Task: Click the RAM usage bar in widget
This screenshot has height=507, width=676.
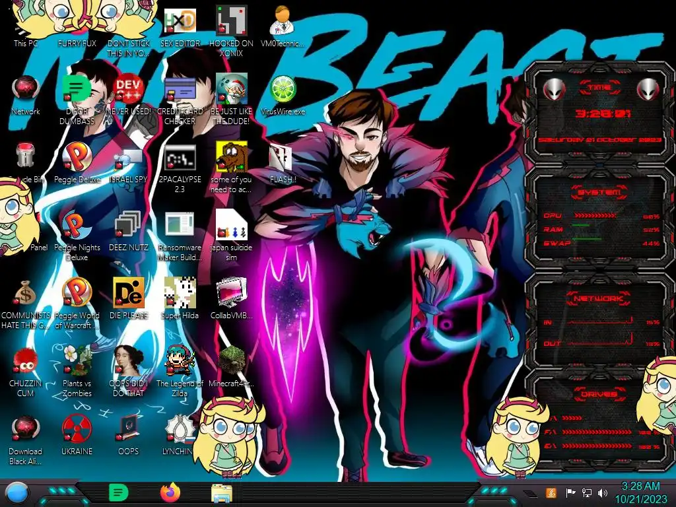Action: [580, 225]
